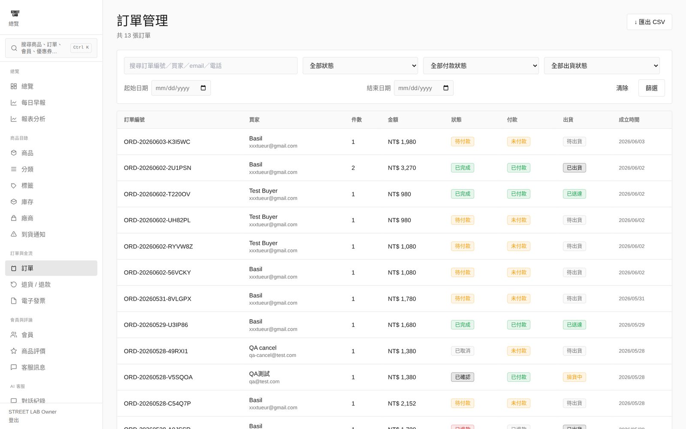Click order number ORD-20260602-RYVW8Z
The image size is (686, 429).
pos(158,246)
